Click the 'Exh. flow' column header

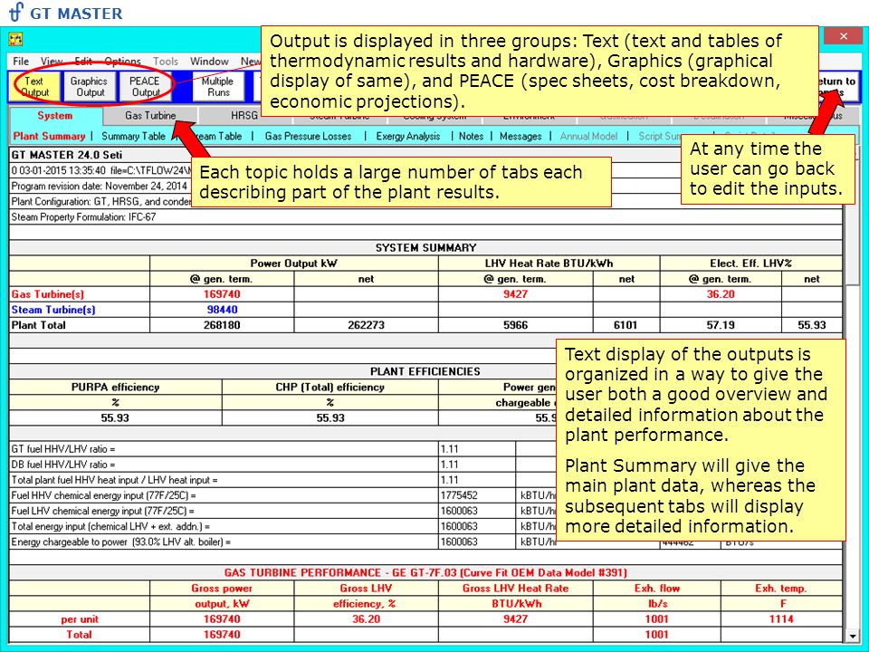pos(657,589)
